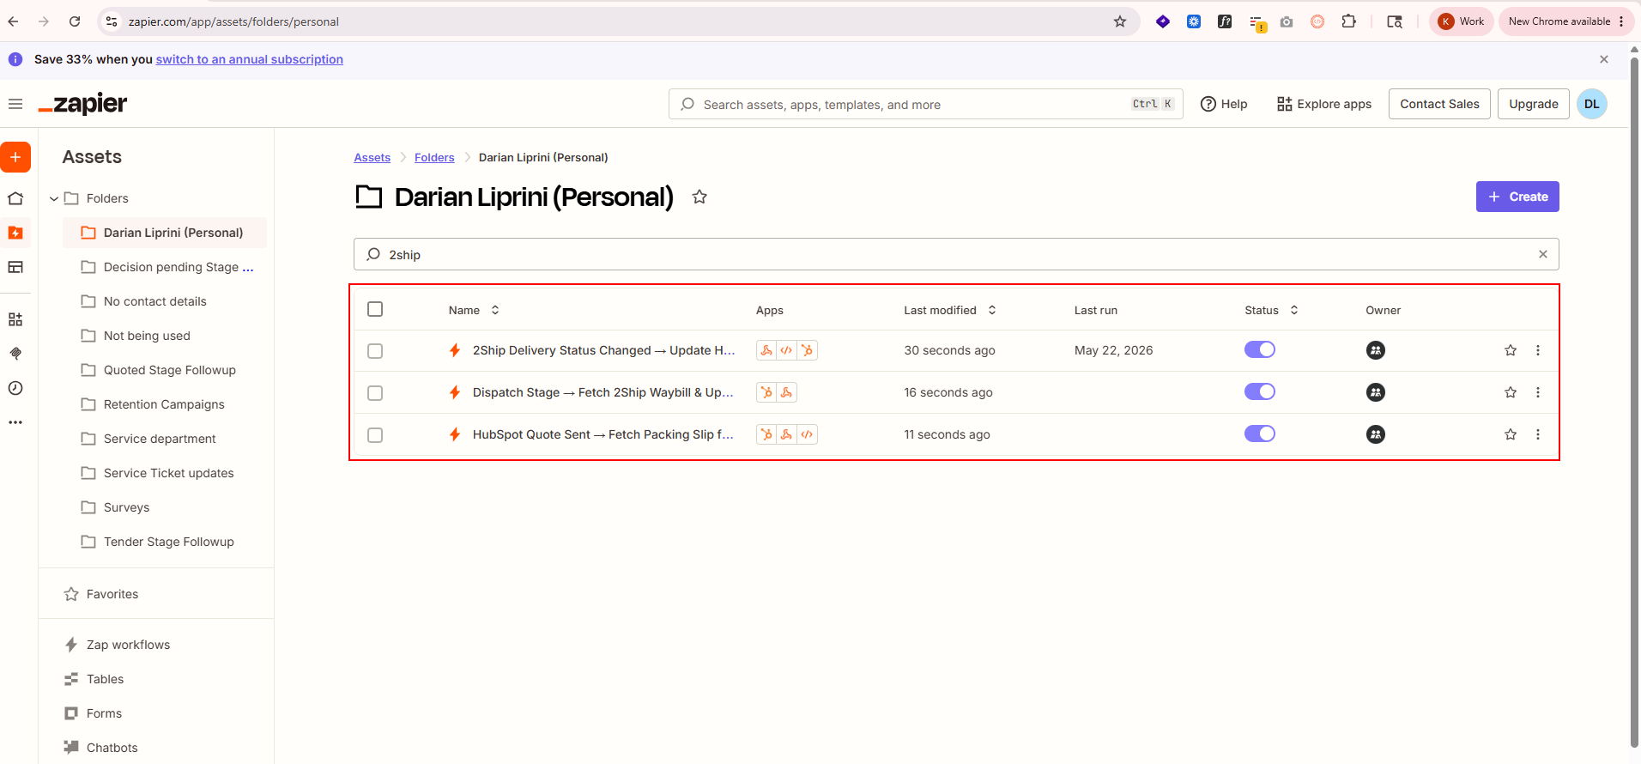
Task: Click the Contact Sales button
Action: tap(1439, 104)
